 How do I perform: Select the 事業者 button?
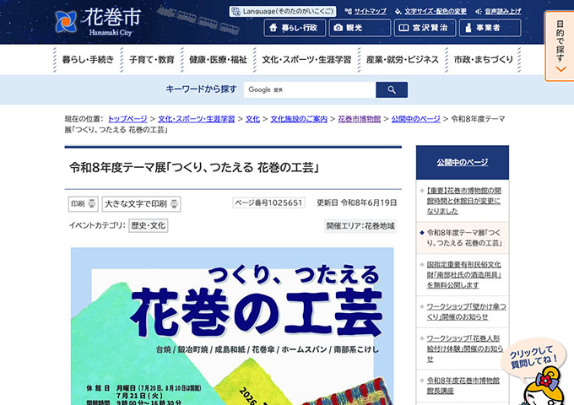click(490, 28)
